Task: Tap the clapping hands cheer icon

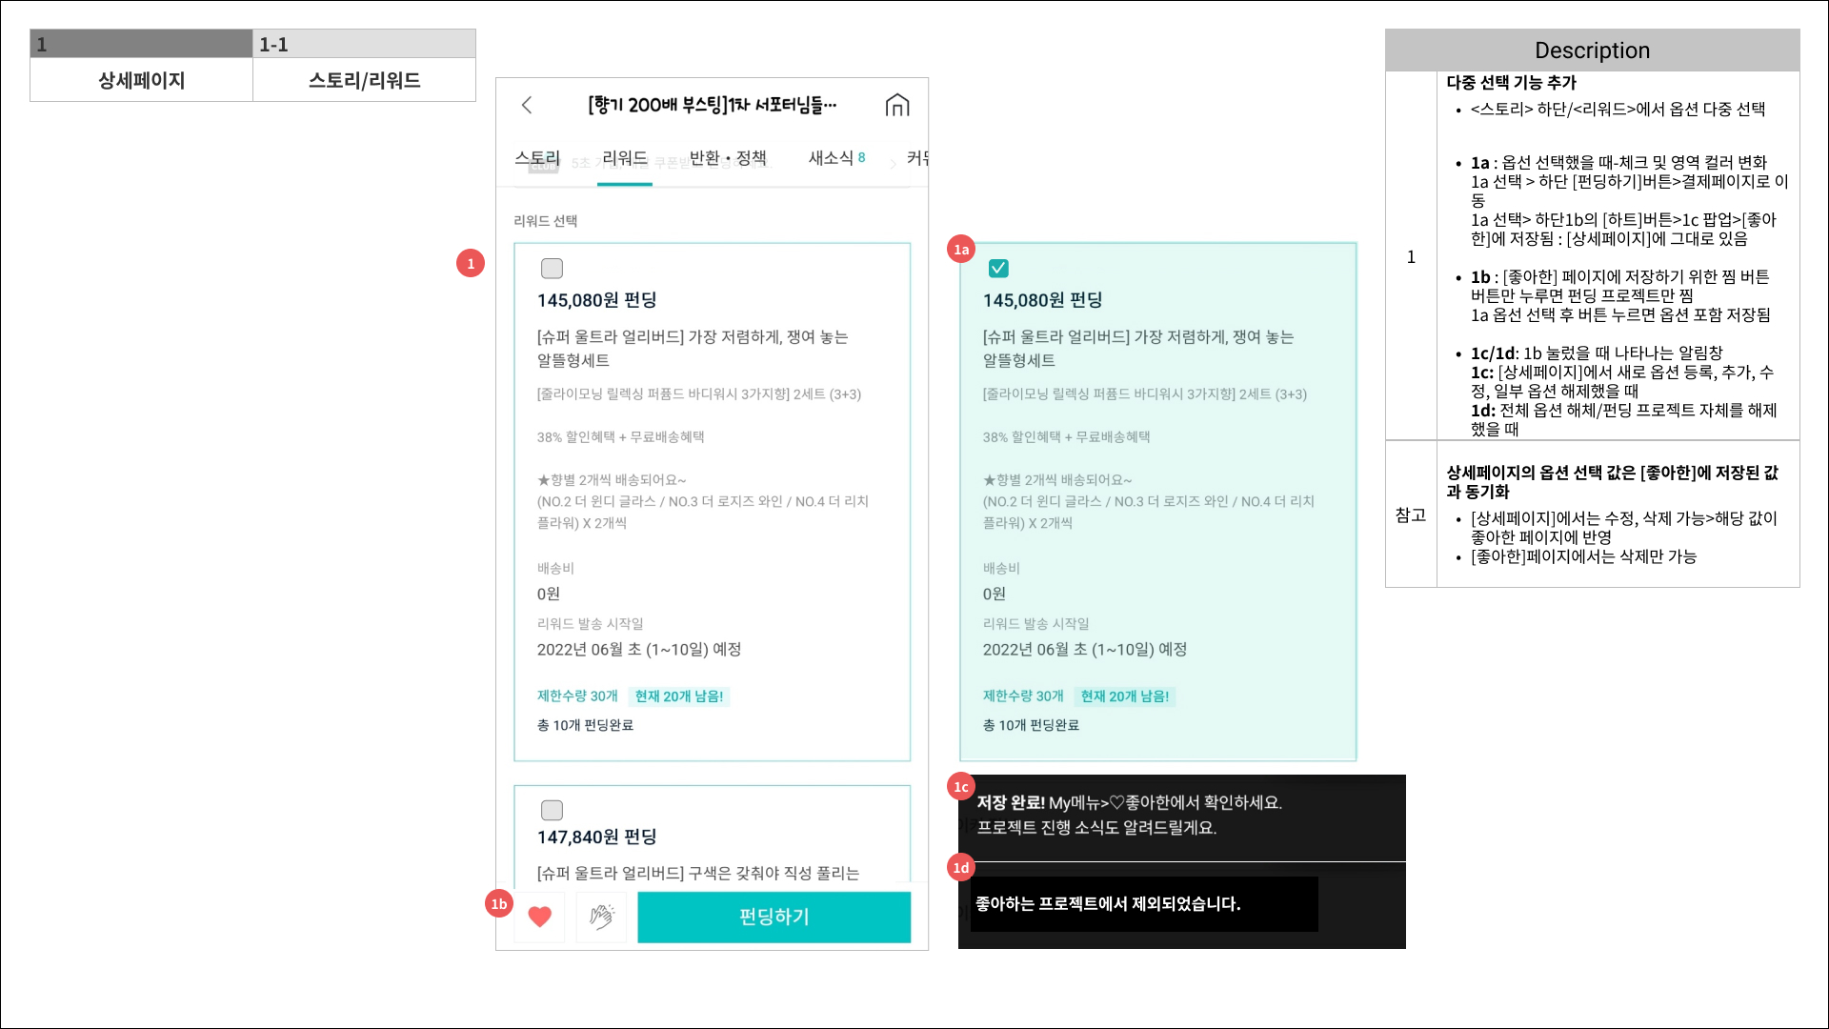Action: coord(601,917)
